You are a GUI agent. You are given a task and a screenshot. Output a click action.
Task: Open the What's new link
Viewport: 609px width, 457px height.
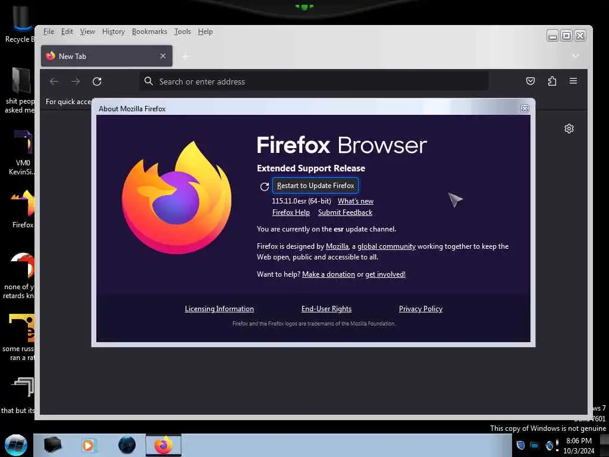tap(356, 201)
